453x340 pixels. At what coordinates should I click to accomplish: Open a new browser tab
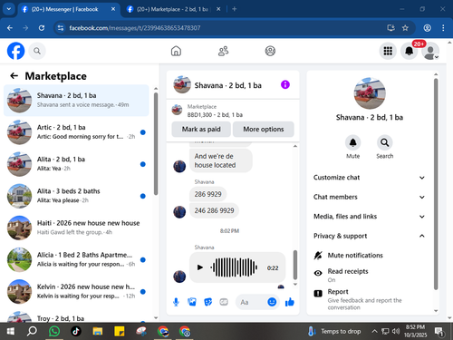point(234,9)
